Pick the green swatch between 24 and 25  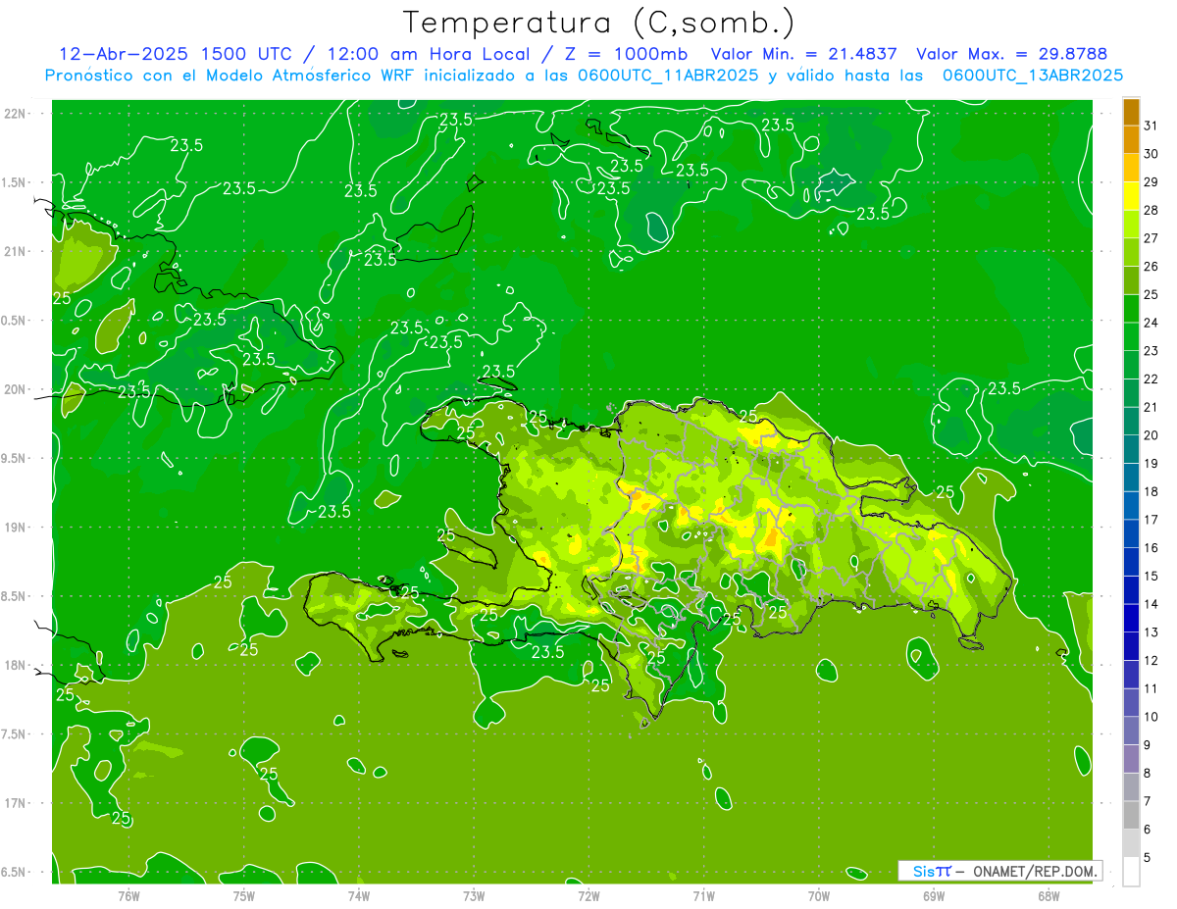click(1131, 309)
